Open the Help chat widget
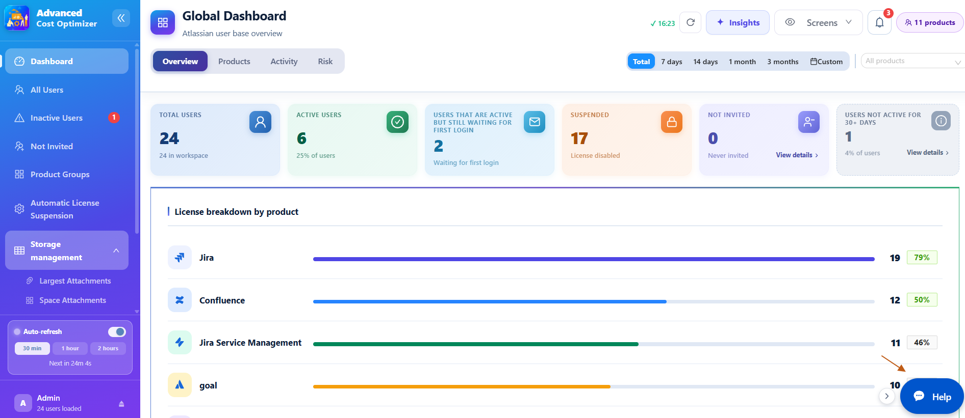 click(932, 396)
